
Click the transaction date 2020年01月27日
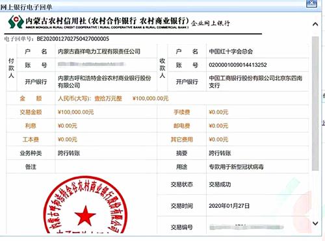pos(229,206)
